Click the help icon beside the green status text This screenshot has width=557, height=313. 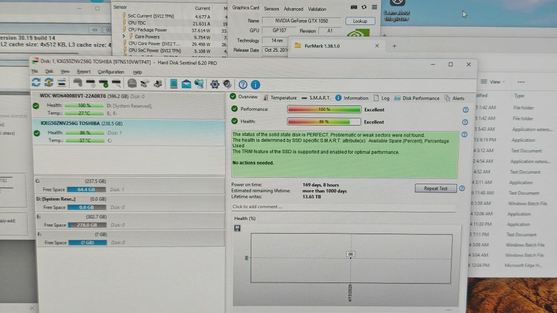point(465,135)
